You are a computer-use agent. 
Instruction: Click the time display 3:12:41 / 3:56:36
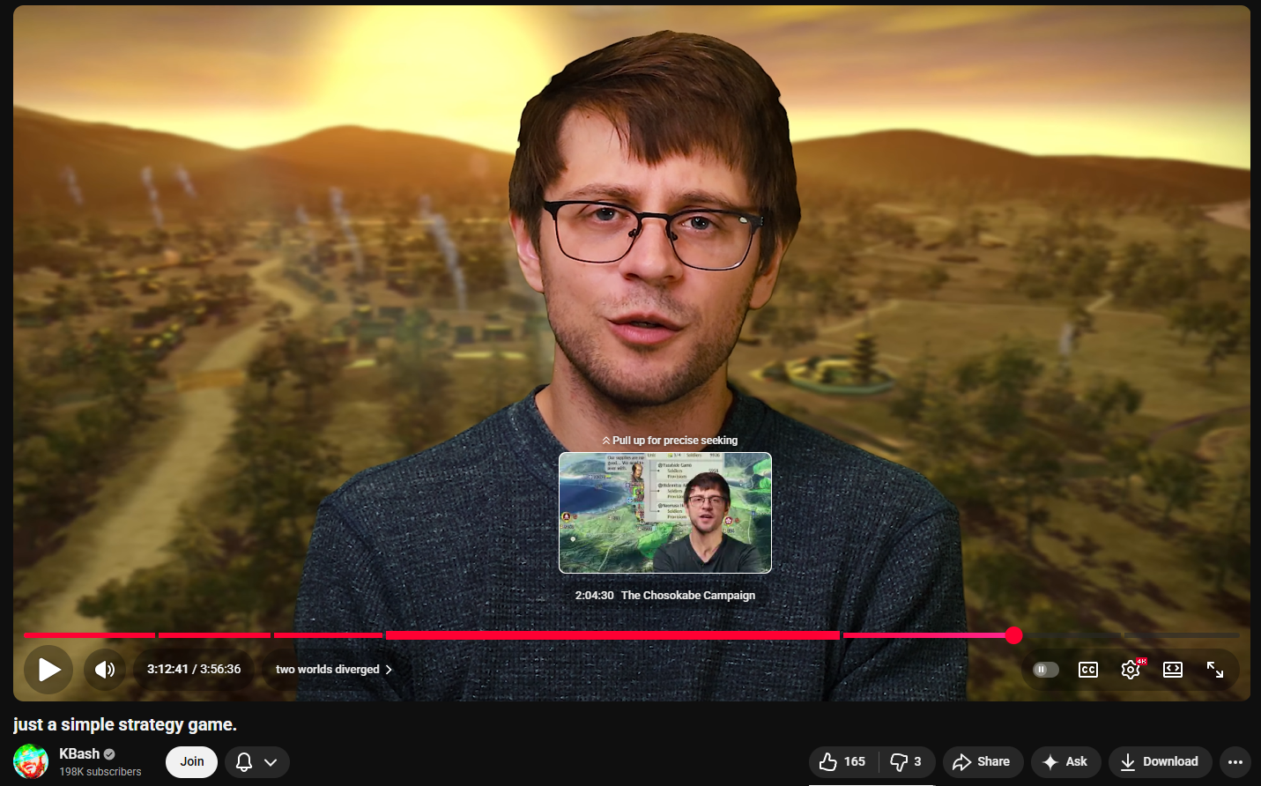coord(194,670)
